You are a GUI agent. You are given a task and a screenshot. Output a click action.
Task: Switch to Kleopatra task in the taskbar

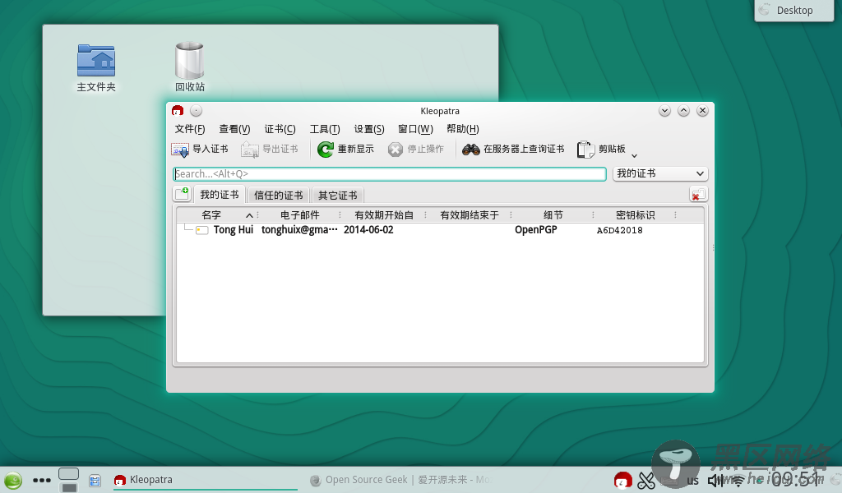pyautogui.click(x=205, y=480)
